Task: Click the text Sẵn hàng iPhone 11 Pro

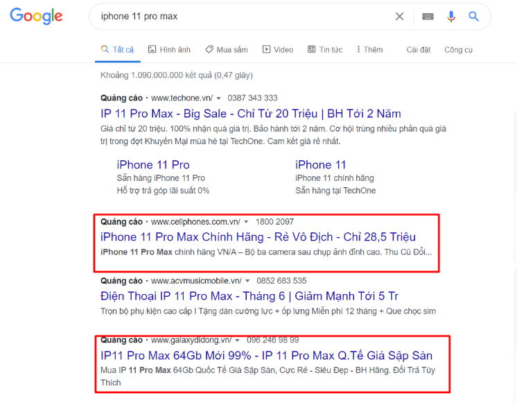Action: (161, 178)
